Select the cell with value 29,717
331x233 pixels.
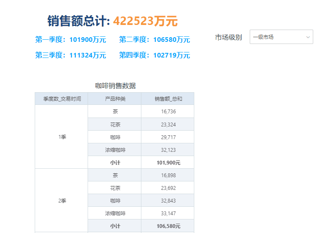tap(168, 137)
